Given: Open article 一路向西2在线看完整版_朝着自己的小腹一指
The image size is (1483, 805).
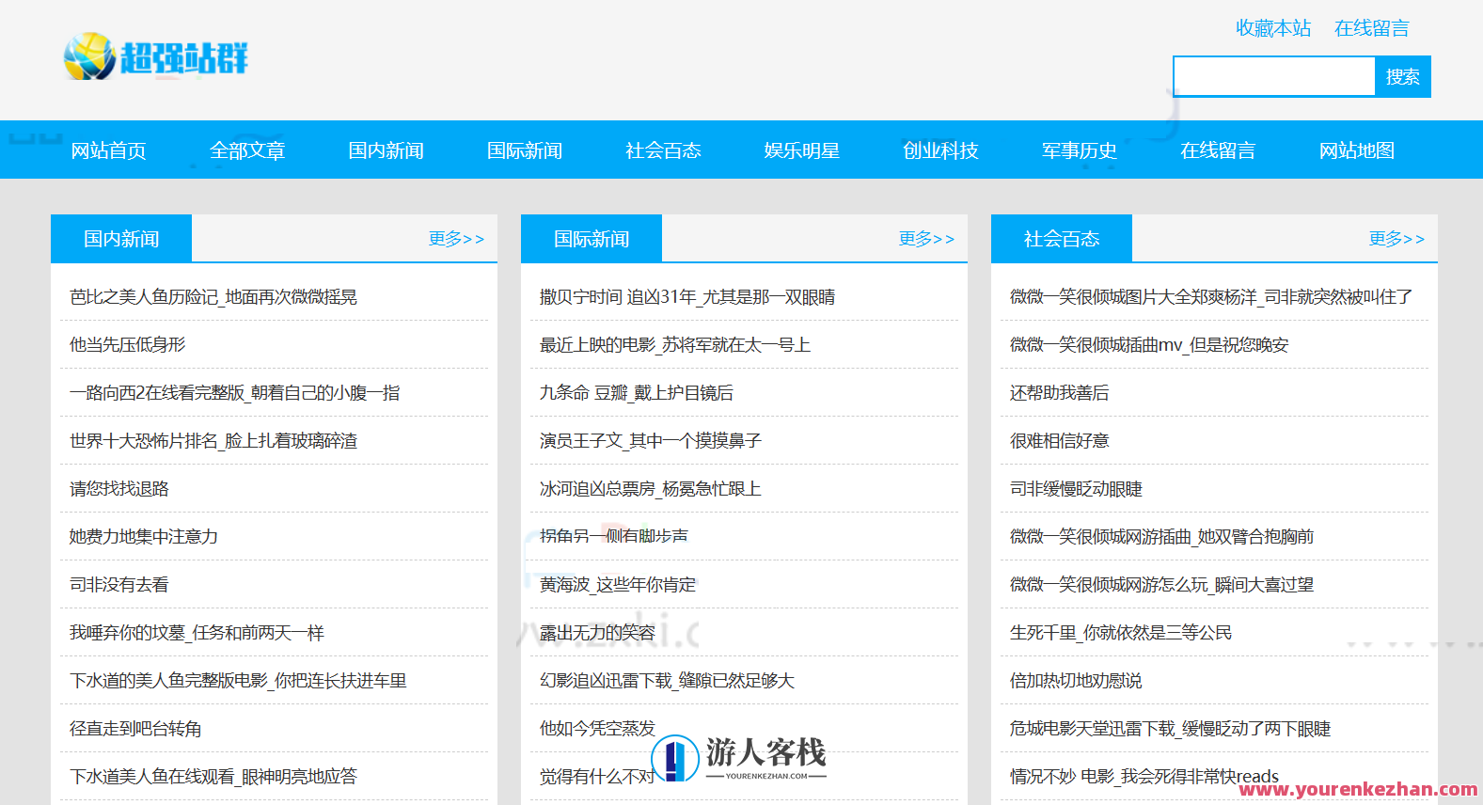Looking at the screenshot, I should 235,393.
